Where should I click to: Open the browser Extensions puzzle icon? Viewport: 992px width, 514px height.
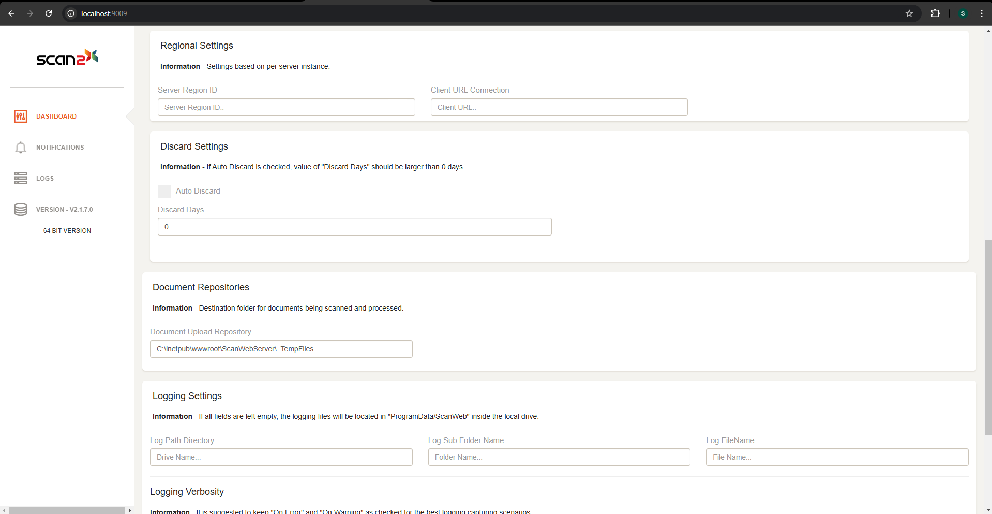pyautogui.click(x=935, y=13)
